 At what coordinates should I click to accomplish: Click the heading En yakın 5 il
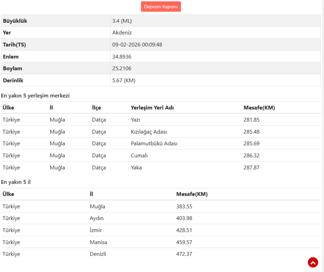(x=16, y=182)
